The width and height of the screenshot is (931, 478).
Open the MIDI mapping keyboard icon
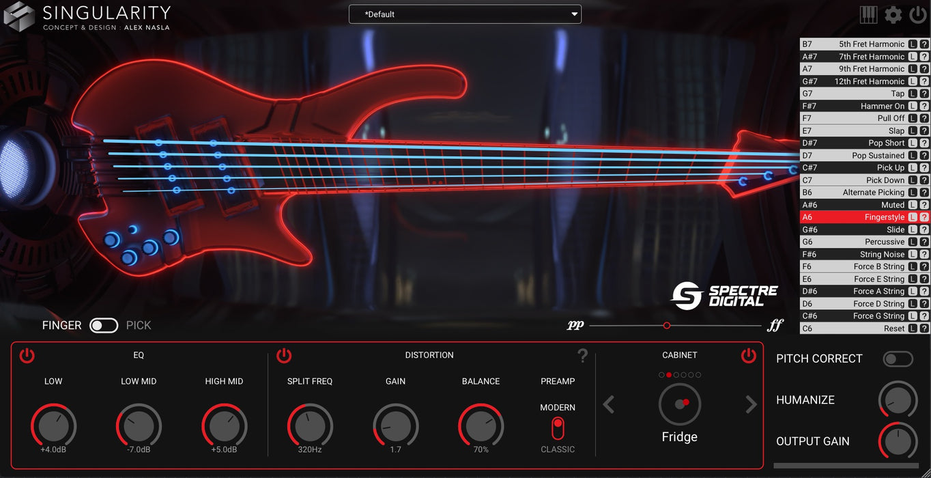[868, 14]
